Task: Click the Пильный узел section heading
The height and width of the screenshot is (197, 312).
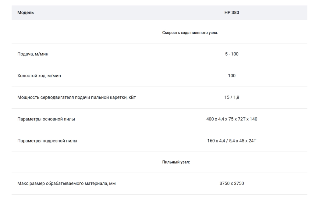Action: coord(176,162)
